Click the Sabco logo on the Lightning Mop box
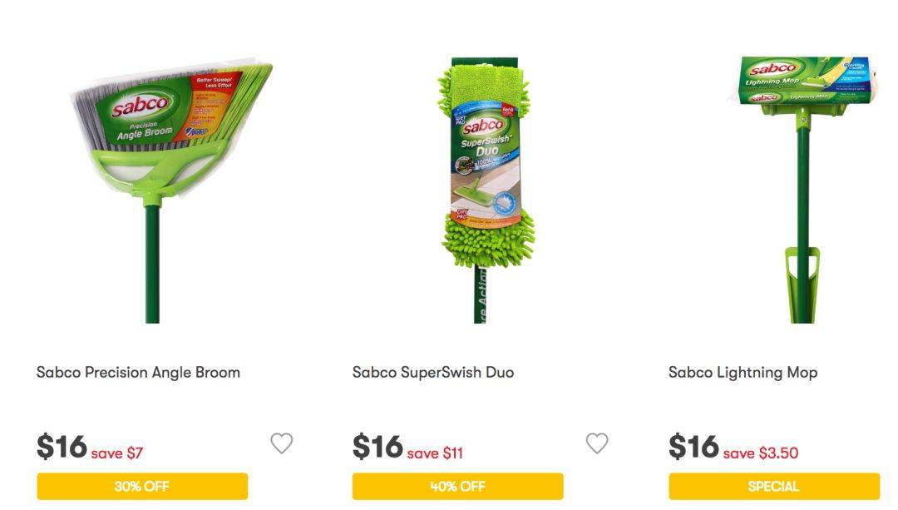The height and width of the screenshot is (510, 898). pos(774,67)
